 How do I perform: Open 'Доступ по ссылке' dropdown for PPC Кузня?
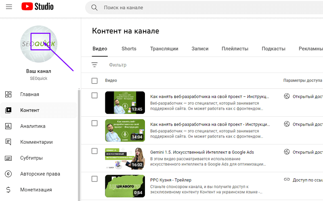308,180
